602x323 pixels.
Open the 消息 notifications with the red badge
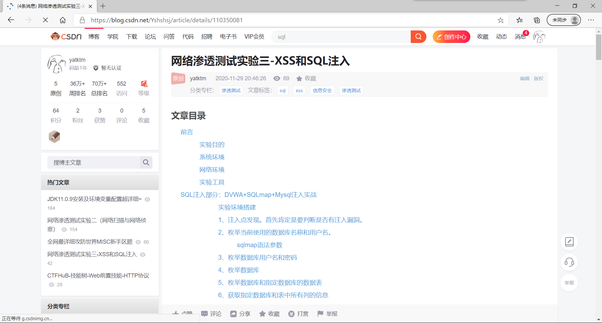520,37
